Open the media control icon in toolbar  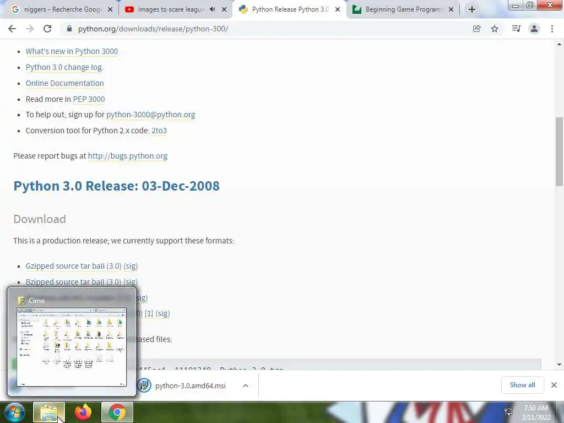(516, 29)
